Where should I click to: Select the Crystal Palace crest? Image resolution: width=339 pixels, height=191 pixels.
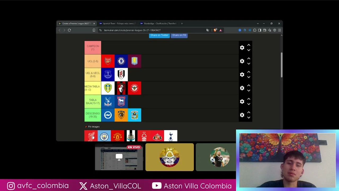click(x=108, y=102)
